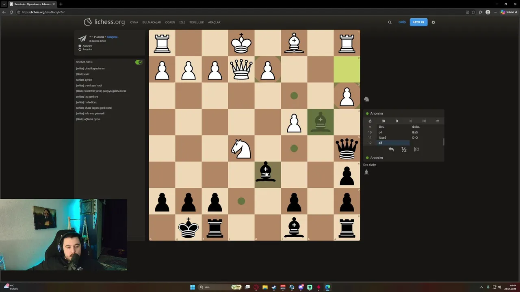Click the KAYIT OL button
Image resolution: width=520 pixels, height=292 pixels.
point(418,22)
